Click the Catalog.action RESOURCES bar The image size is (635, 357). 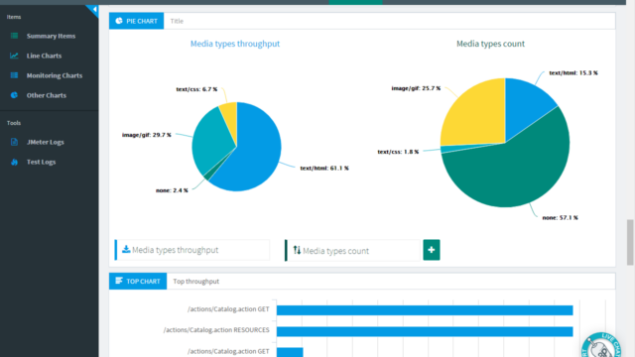[x=425, y=331]
